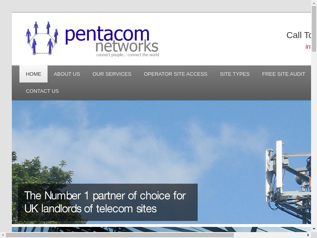Click the vertical scrollbar down arrow
Viewport: 317px width, 238px height.
pos(314,229)
